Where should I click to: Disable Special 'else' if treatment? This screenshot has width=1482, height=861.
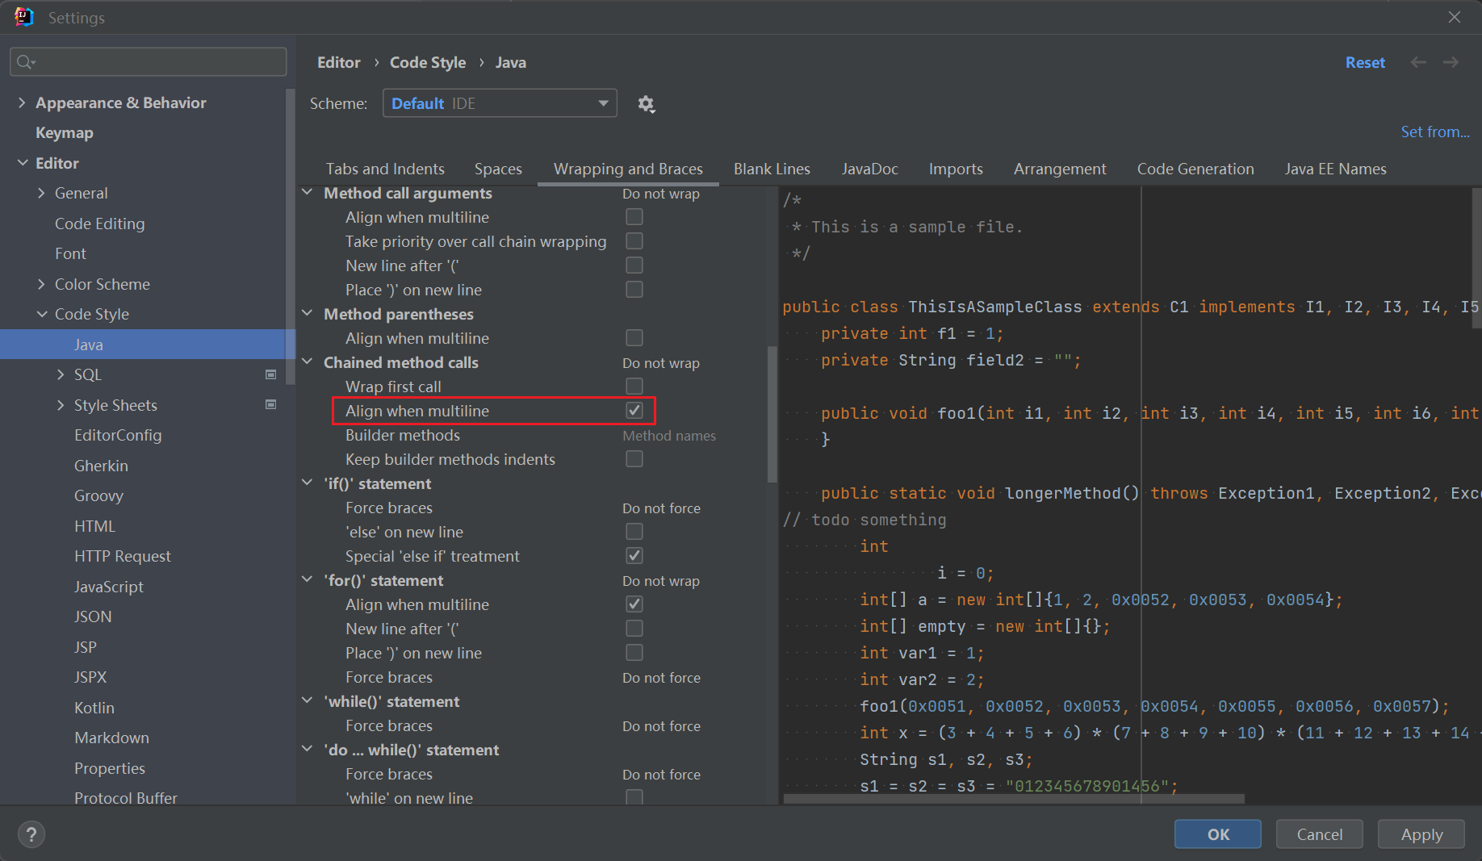[634, 555]
